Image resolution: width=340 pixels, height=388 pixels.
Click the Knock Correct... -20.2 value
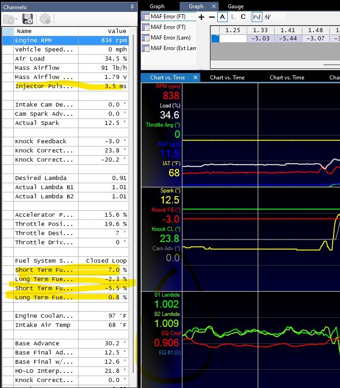[113, 160]
